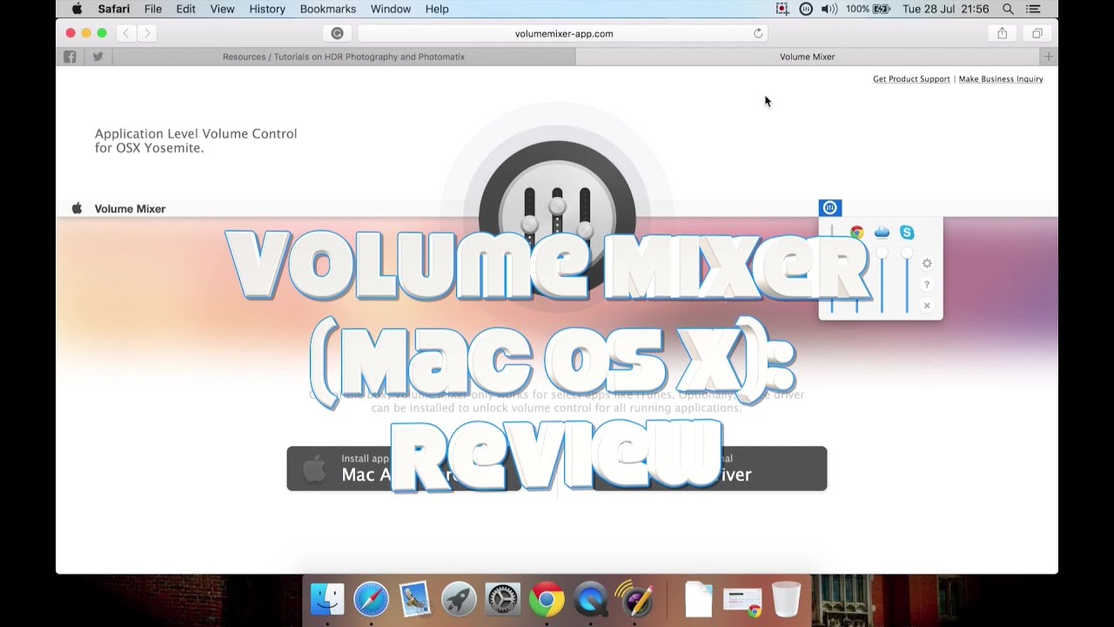Open the Volume Mixer menu bar icon
The width and height of the screenshot is (1114, 627).
(806, 9)
